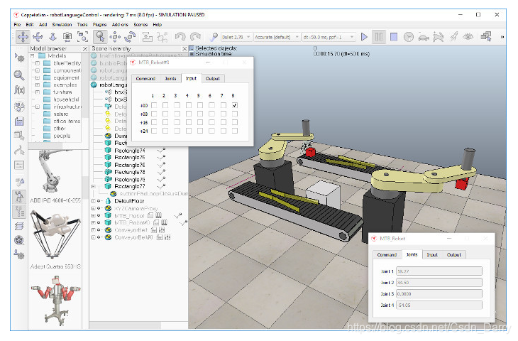Select Rectangle76 in the Scene hierarchy
This screenshot has width=518, height=341.
[x=129, y=165]
